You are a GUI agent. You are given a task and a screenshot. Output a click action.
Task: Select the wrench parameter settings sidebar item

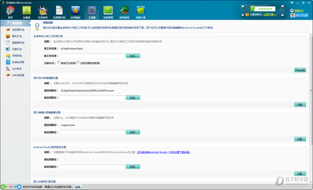[15, 23]
